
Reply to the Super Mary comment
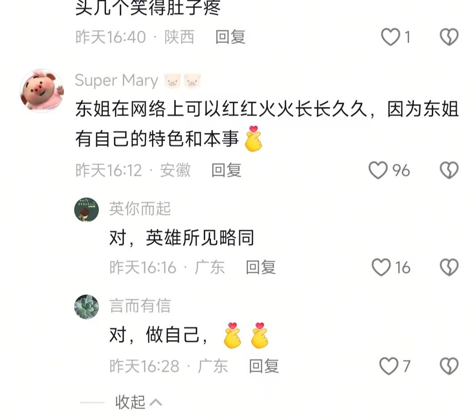pyautogui.click(x=226, y=170)
